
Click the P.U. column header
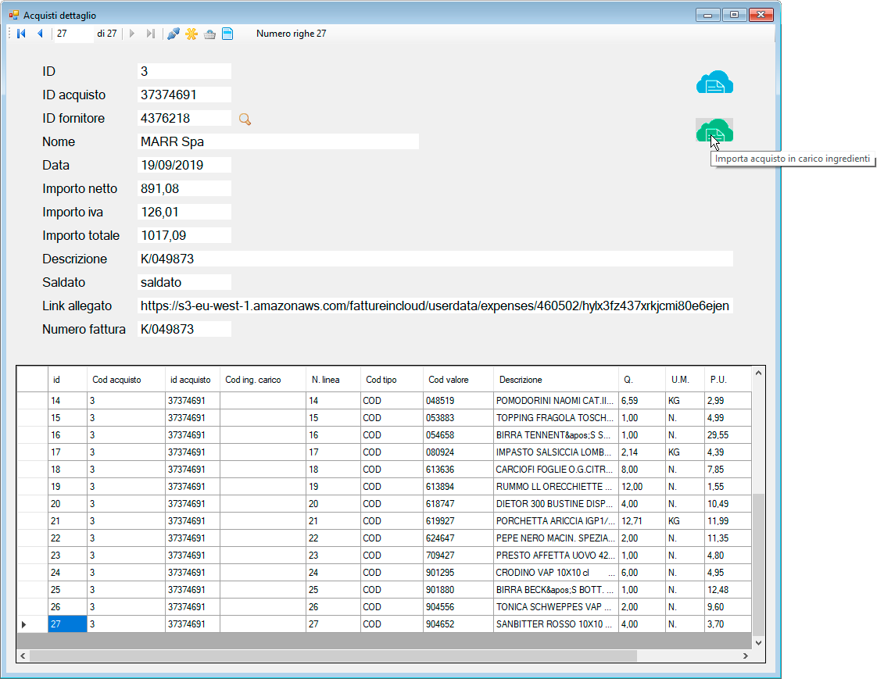pyautogui.click(x=728, y=380)
